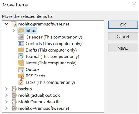Click the Contacts card icon
The width and height of the screenshot is (139, 114).
[x=21, y=43]
